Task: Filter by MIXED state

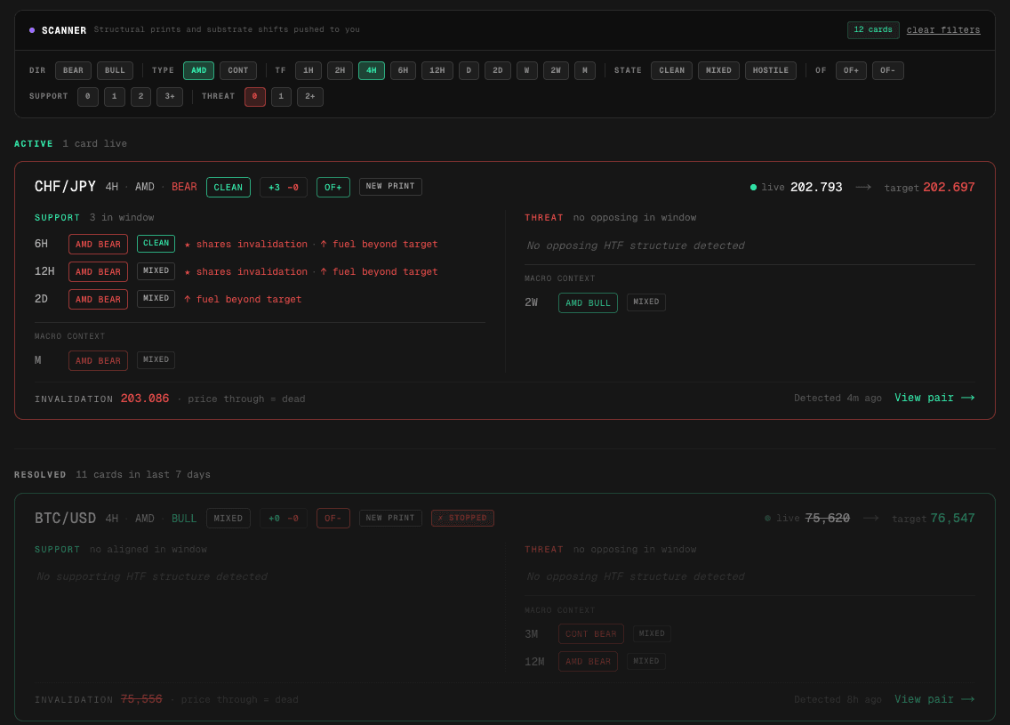Action: 718,70
